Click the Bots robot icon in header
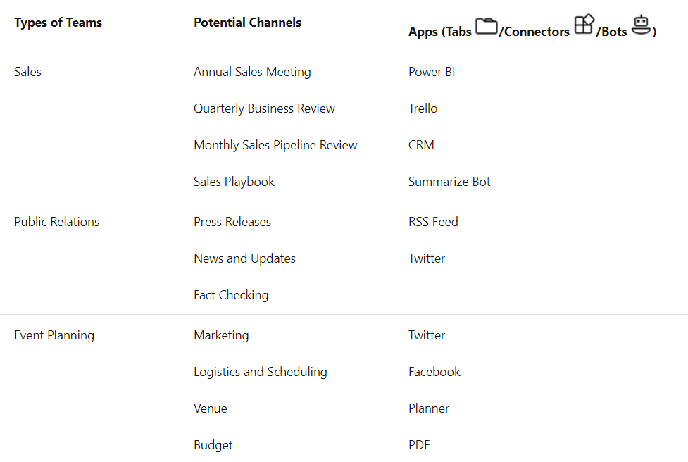Image resolution: width=688 pixels, height=462 pixels. [x=640, y=25]
